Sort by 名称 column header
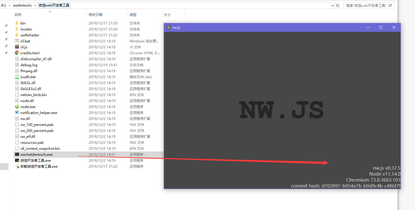Image resolution: width=415 pixels, height=210 pixels. tap(18, 14)
